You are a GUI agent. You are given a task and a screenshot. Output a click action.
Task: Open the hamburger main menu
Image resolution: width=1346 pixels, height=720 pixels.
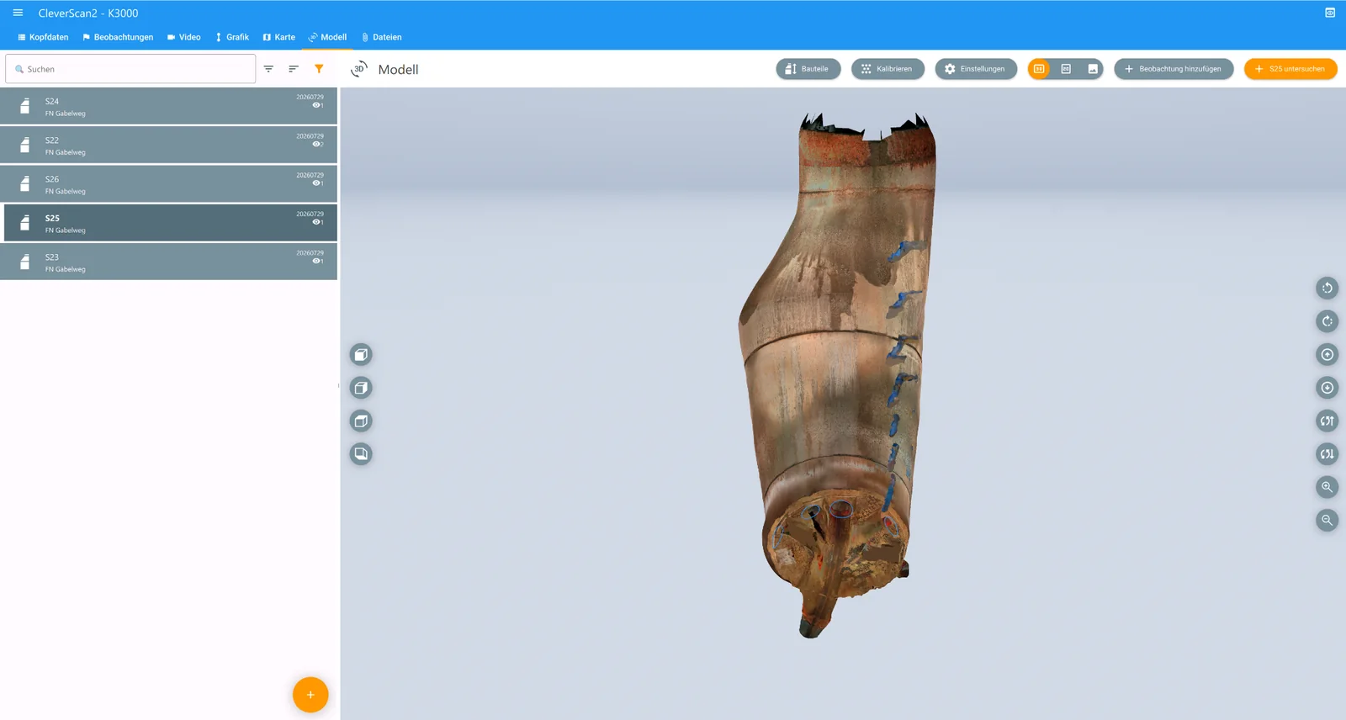pos(18,13)
